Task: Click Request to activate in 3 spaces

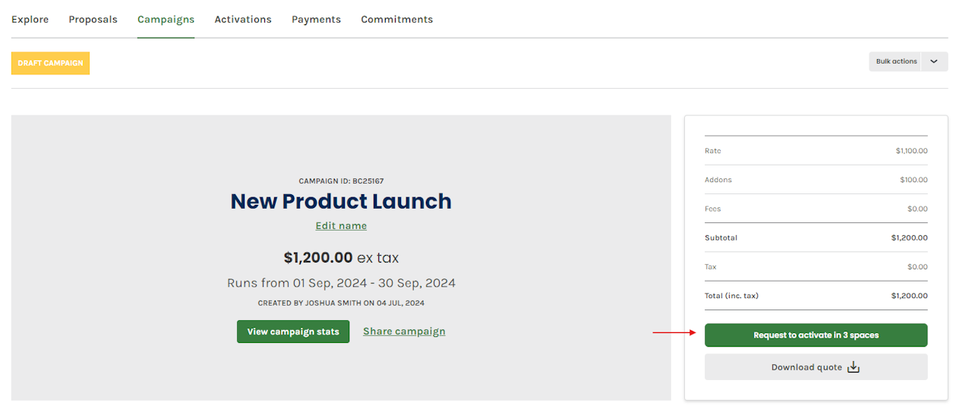Action: click(816, 335)
